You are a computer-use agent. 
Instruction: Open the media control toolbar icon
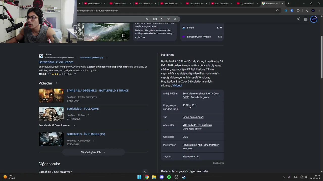point(307,11)
